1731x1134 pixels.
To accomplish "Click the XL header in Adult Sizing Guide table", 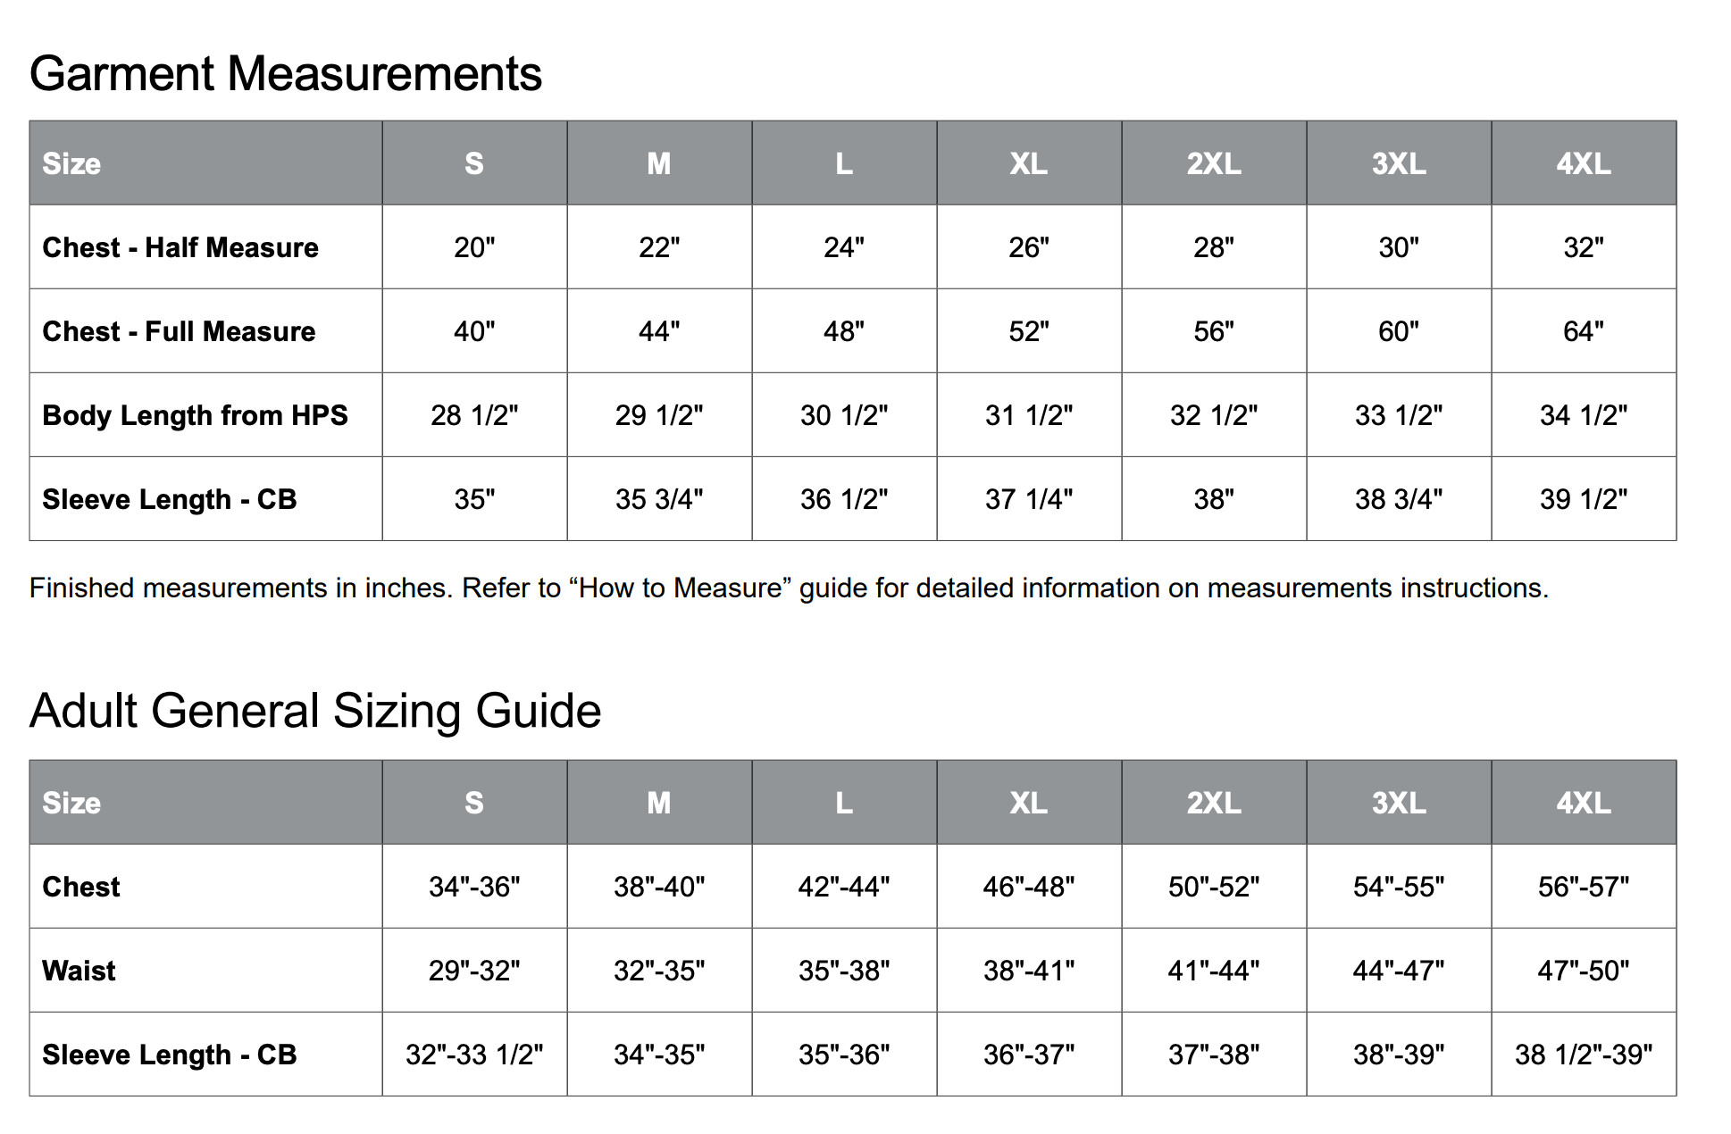I will pyautogui.click(x=1028, y=803).
